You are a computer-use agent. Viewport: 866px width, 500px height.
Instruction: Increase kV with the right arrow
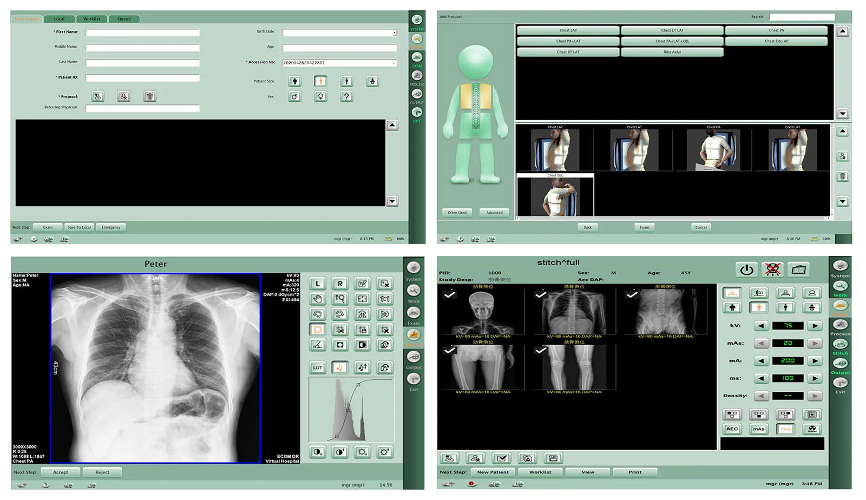(x=815, y=326)
